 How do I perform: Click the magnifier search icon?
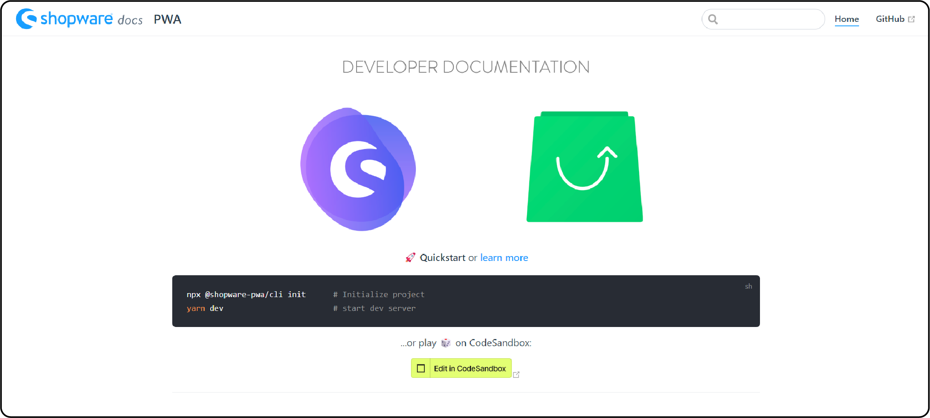(x=713, y=19)
